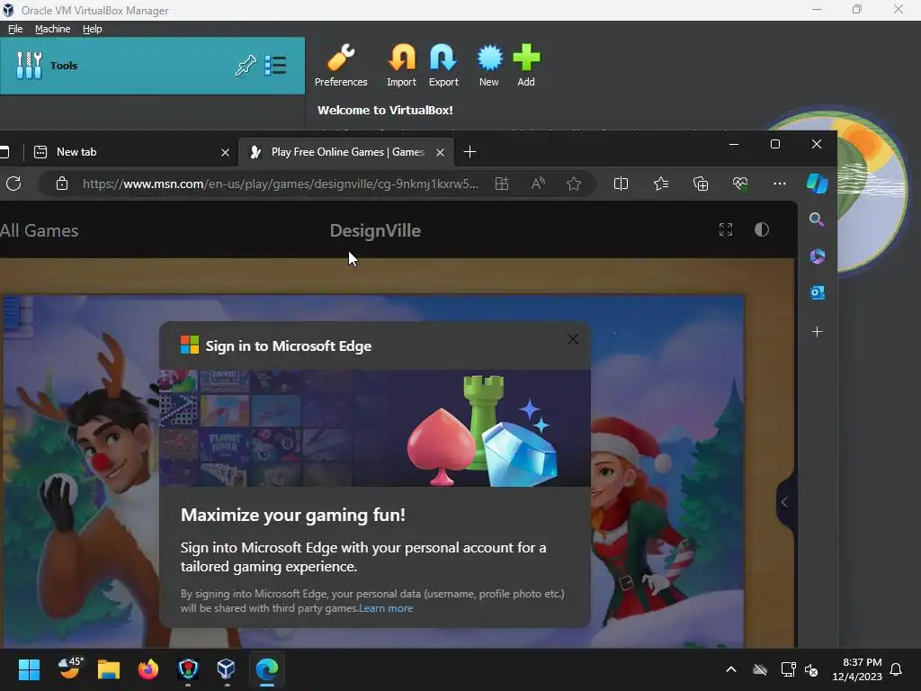Click the sidebar Search icon
The width and height of the screenshot is (921, 691).
click(x=817, y=220)
